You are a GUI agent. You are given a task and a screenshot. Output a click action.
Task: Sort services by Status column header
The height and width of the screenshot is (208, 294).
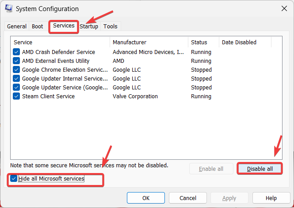tap(203, 42)
